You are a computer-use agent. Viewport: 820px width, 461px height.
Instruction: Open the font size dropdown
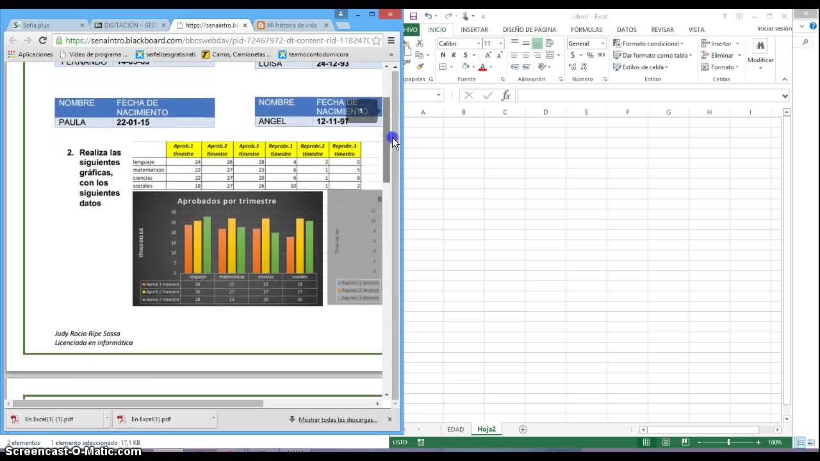coord(501,44)
